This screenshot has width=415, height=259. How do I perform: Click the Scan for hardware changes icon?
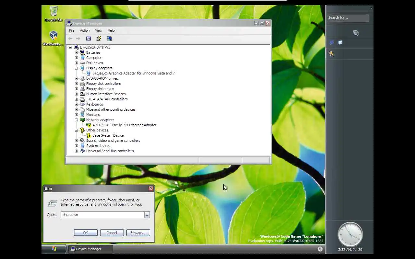tap(109, 39)
